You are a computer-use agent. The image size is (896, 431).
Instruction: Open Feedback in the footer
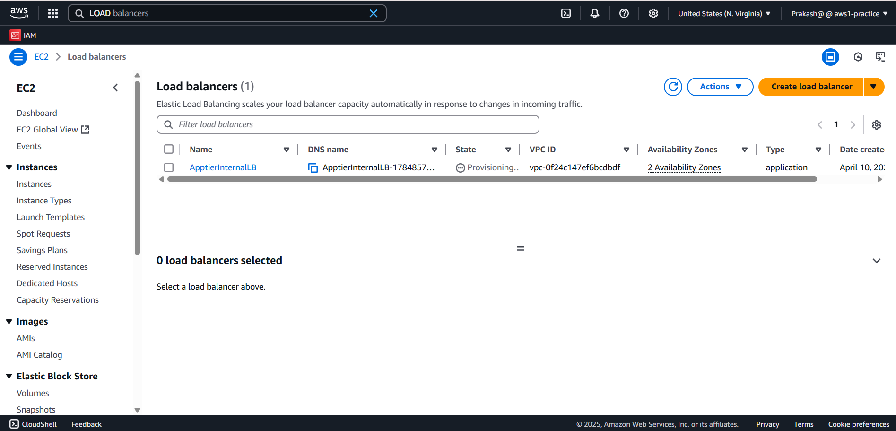[x=87, y=424]
